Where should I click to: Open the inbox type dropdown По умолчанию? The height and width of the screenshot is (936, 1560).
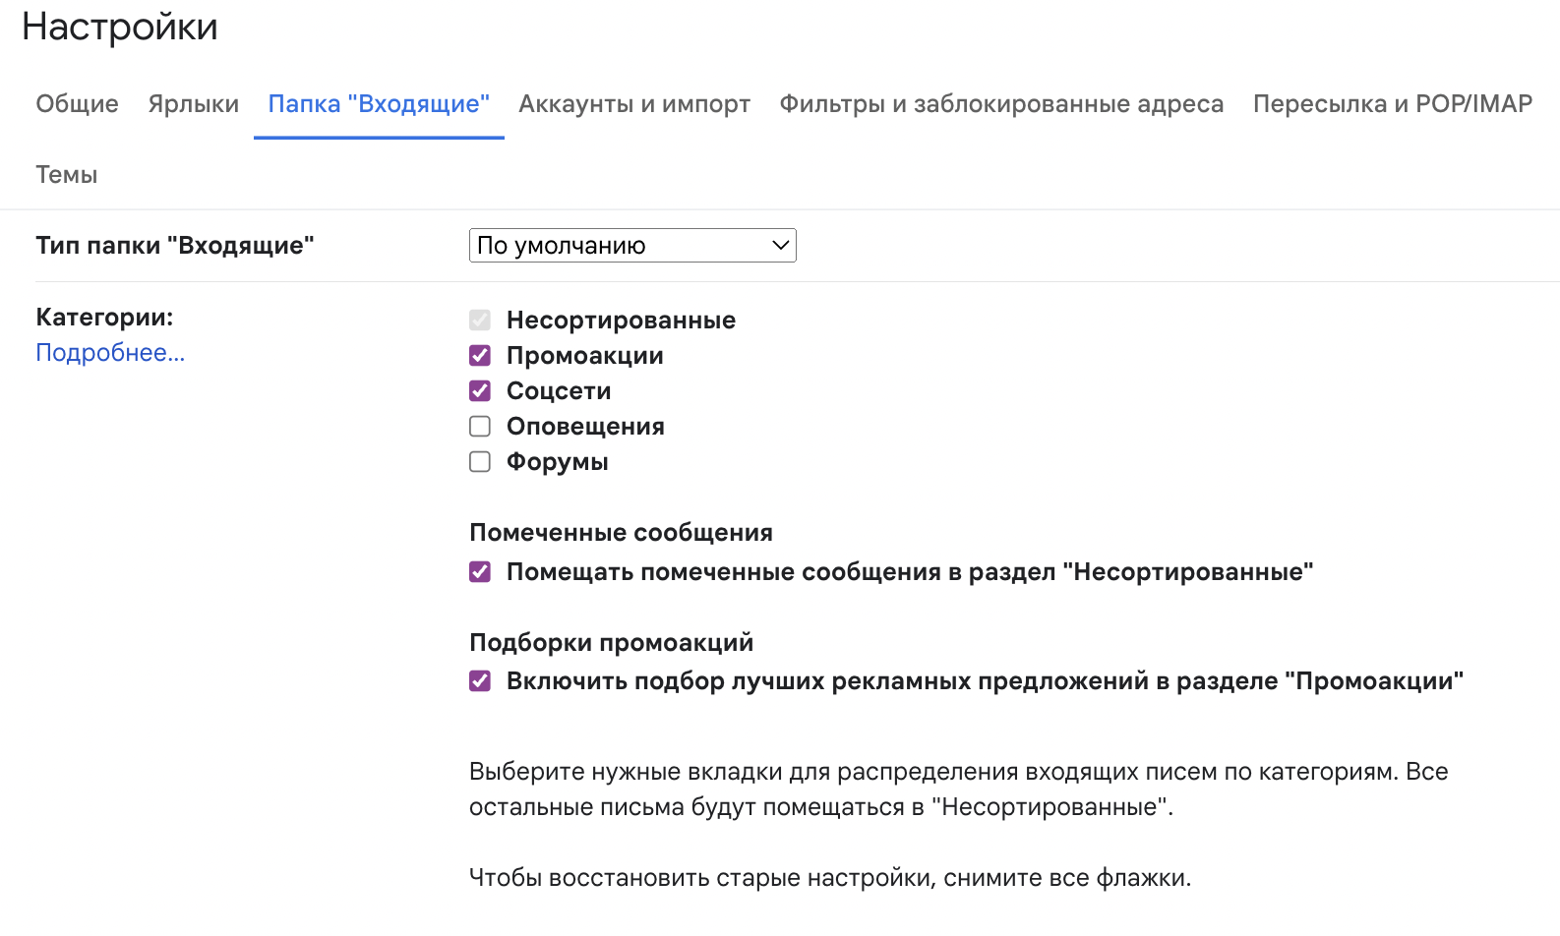(x=632, y=246)
